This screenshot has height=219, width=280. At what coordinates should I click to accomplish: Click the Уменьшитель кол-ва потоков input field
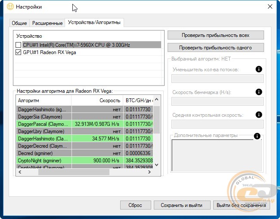217,79
